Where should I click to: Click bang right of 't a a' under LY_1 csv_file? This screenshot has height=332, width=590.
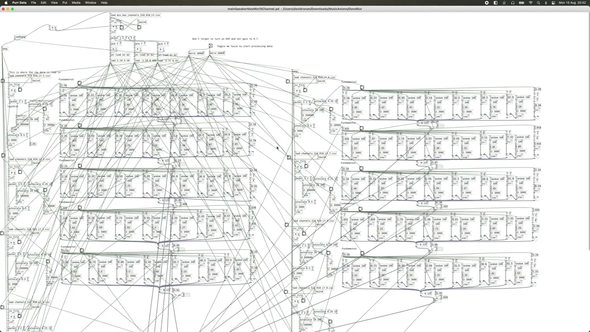pyautogui.click(x=20, y=89)
